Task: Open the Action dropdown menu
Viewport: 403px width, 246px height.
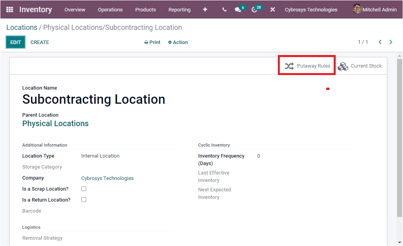Action: click(177, 42)
